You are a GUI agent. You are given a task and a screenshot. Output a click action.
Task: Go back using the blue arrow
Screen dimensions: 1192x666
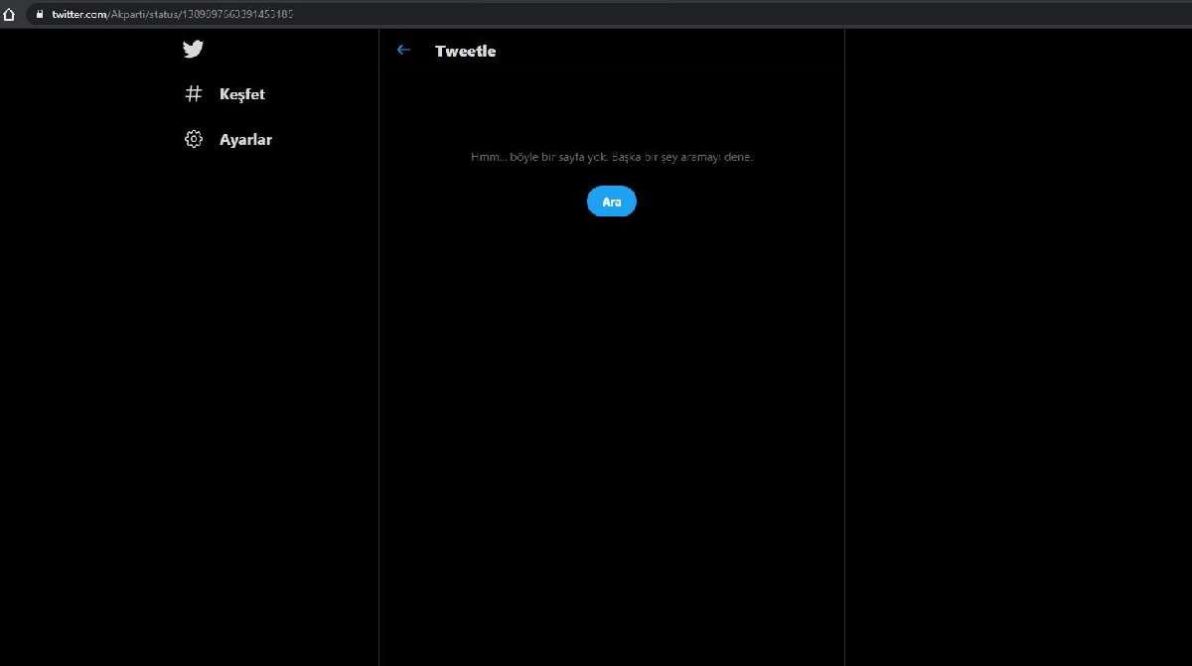coord(403,51)
